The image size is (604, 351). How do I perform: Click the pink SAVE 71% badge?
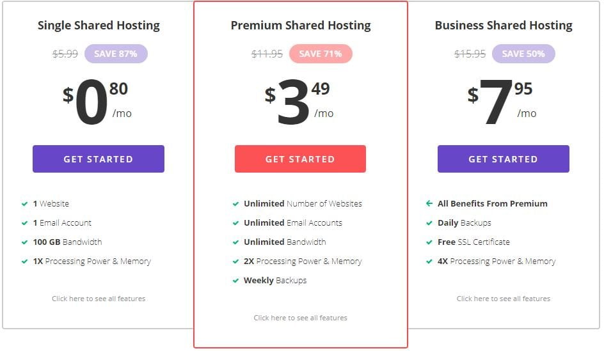(321, 54)
